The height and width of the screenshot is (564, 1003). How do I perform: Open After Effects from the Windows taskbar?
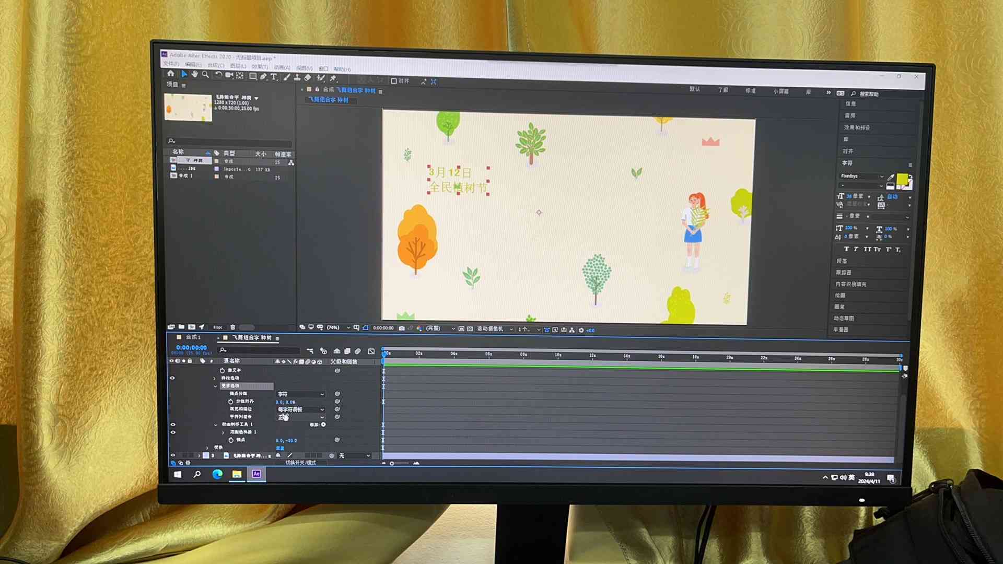pyautogui.click(x=256, y=474)
